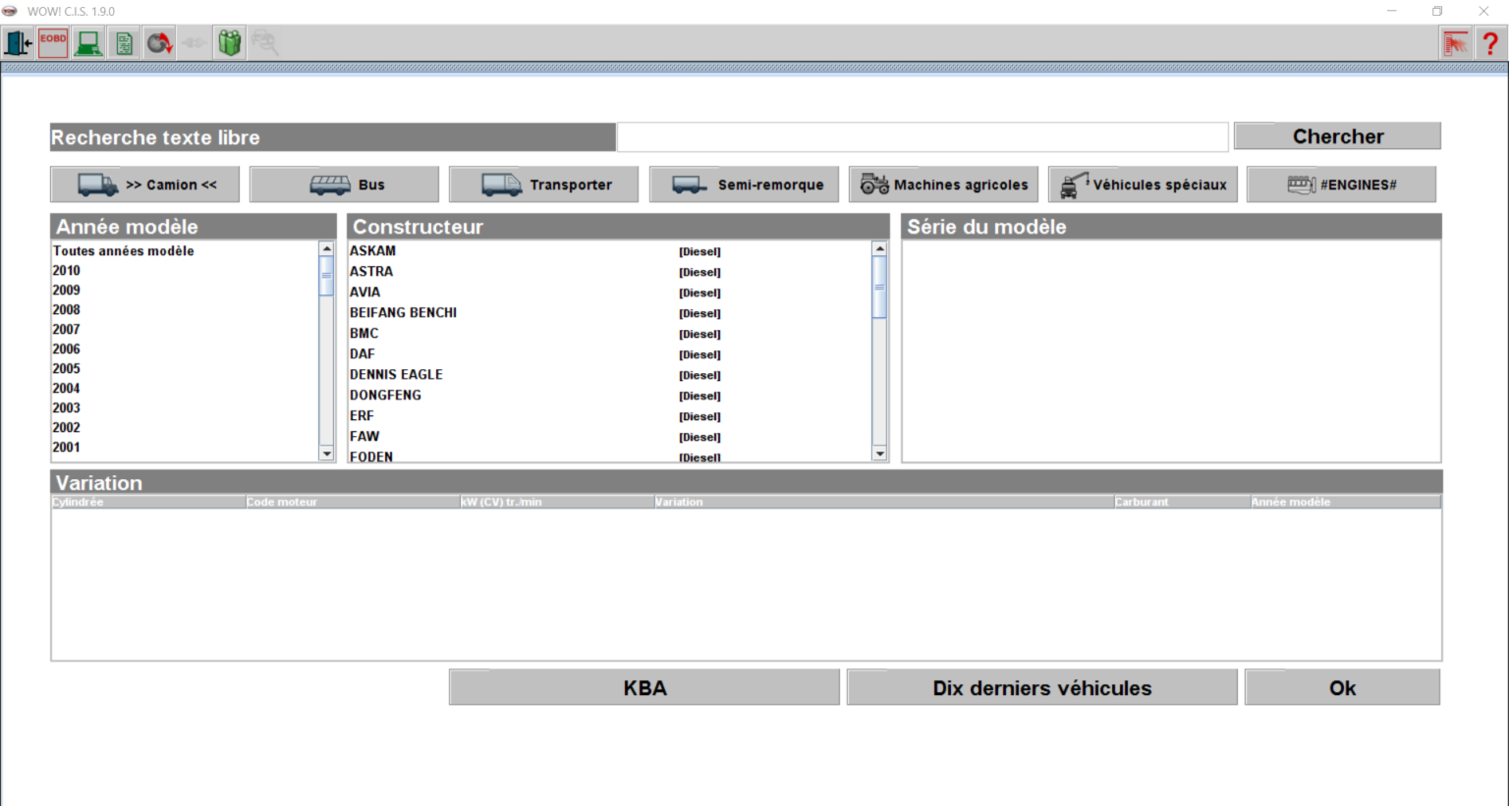Screen dimensions: 1509x806
Task: Click scroll-up arrow of Année modèle list
Action: [x=327, y=249]
